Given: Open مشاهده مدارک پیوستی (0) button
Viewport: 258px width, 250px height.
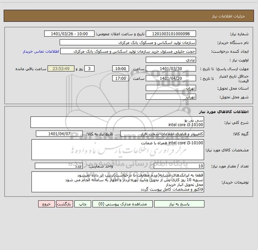Looking at the screenshot, I should click(x=123, y=204).
